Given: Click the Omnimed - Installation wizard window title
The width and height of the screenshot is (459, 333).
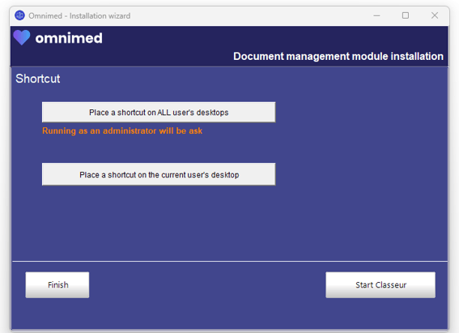Looking at the screenshot, I should click(x=79, y=16).
